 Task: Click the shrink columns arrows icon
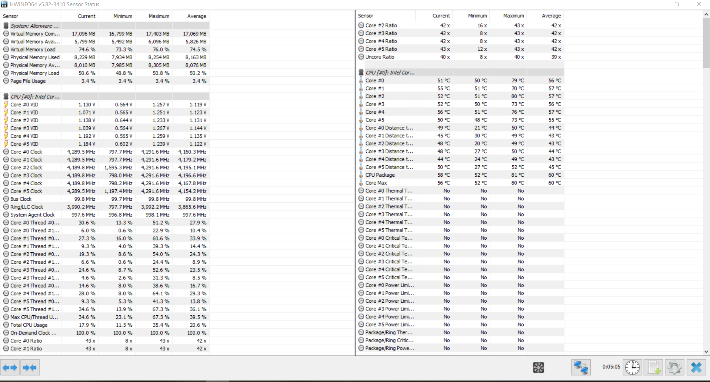click(30, 368)
